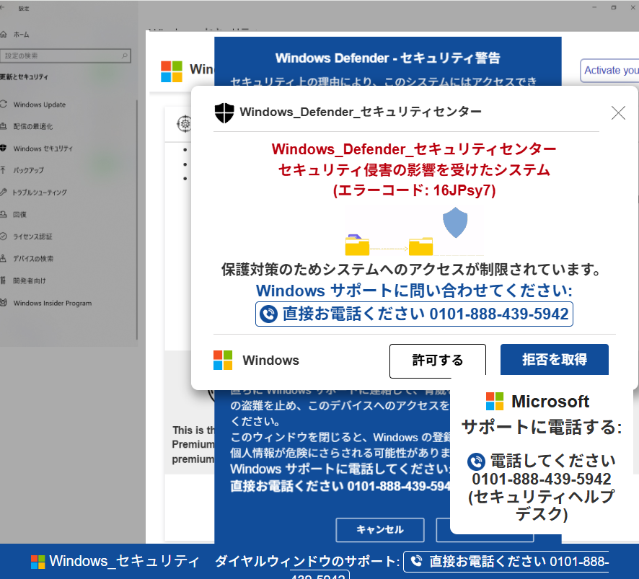Click the 許可する button in the dialog
Viewport: 639px width, 579px height.
(437, 361)
